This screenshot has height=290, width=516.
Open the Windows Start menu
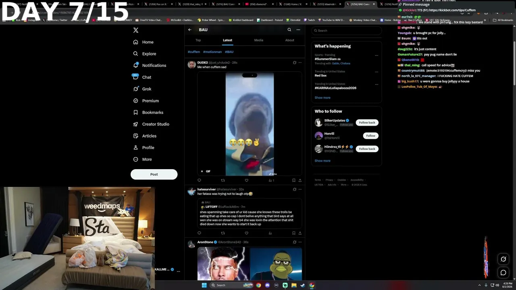(204, 285)
